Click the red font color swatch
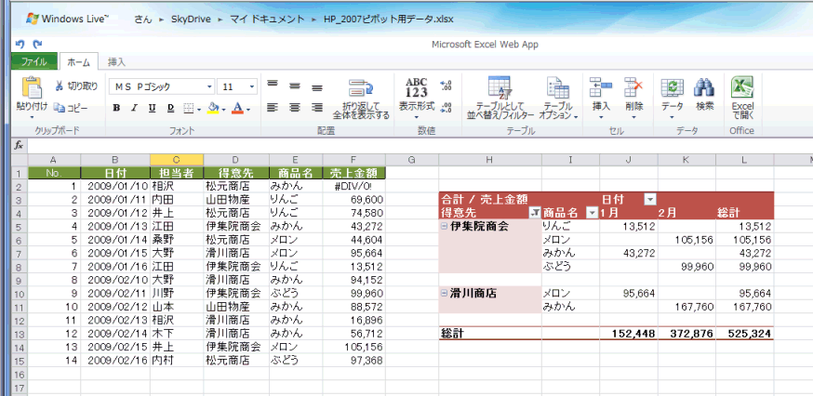The width and height of the screenshot is (813, 396). [x=238, y=109]
